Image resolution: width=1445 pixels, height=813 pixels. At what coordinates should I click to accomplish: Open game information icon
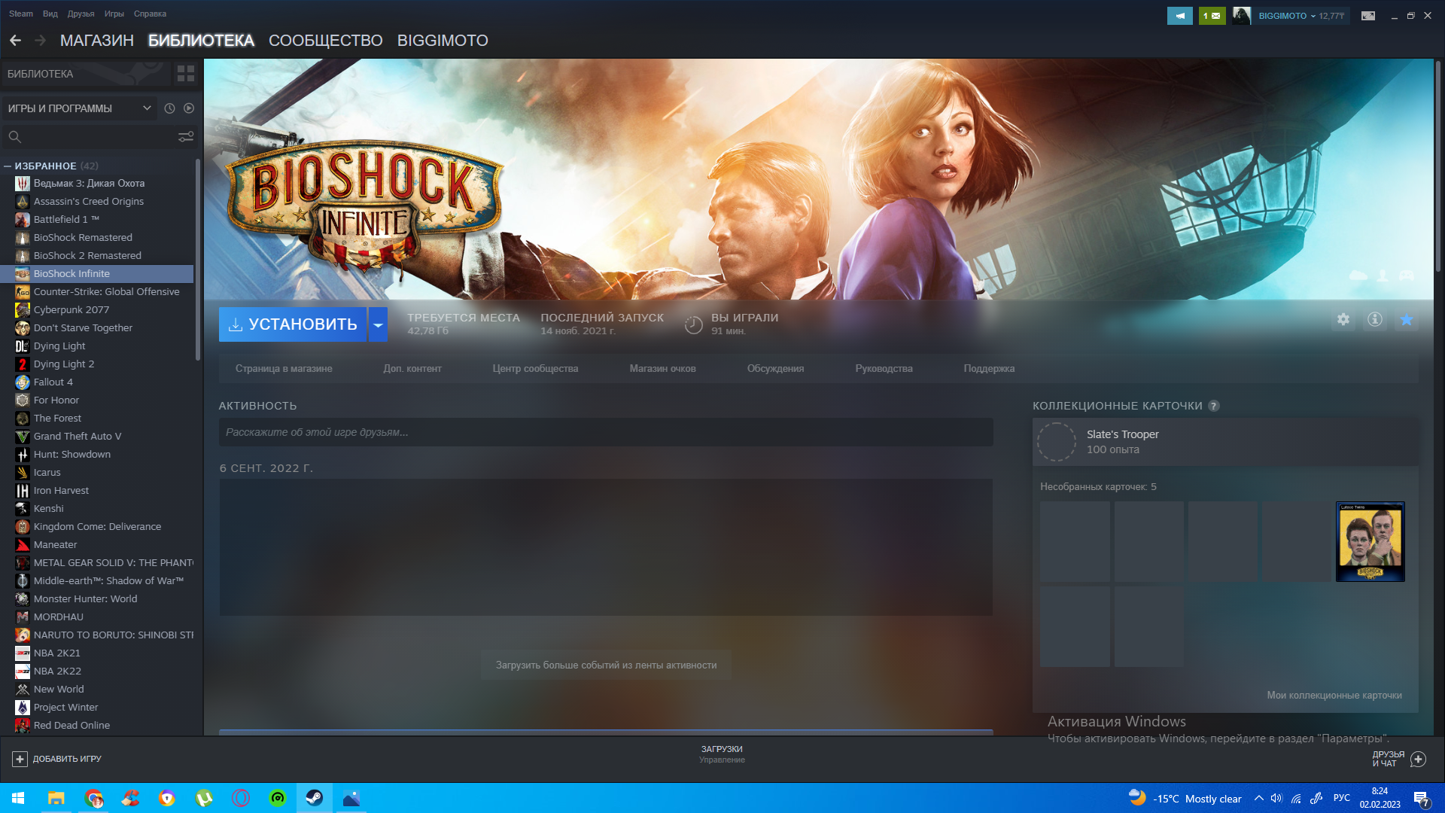[x=1375, y=320]
